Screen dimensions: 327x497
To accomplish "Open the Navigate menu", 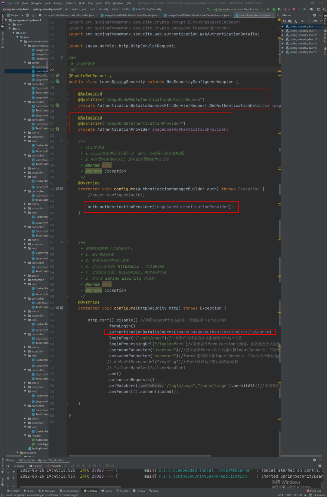I will (36, 3).
